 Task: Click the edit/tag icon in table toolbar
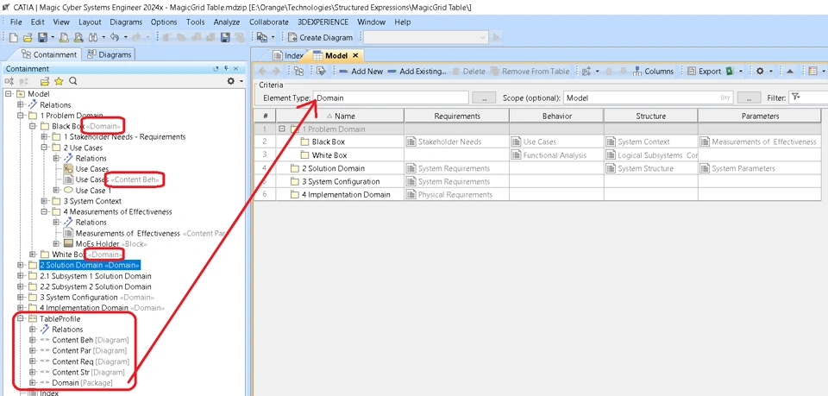point(321,72)
